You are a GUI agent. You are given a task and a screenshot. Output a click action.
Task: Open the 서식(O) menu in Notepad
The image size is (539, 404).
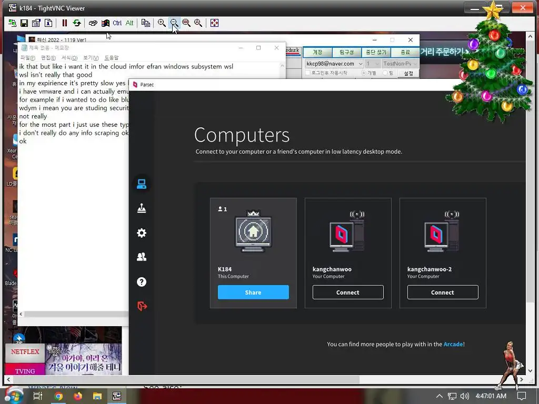click(x=69, y=58)
